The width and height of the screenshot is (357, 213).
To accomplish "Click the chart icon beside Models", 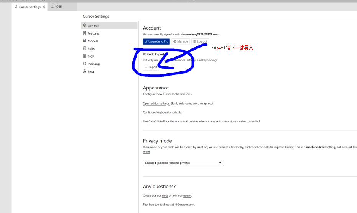I will (x=84, y=41).
